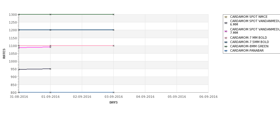Click the CARDAMOM-7.5MM BOLD legend marker
Viewport: 280px width, 123px height.
coord(226,42)
